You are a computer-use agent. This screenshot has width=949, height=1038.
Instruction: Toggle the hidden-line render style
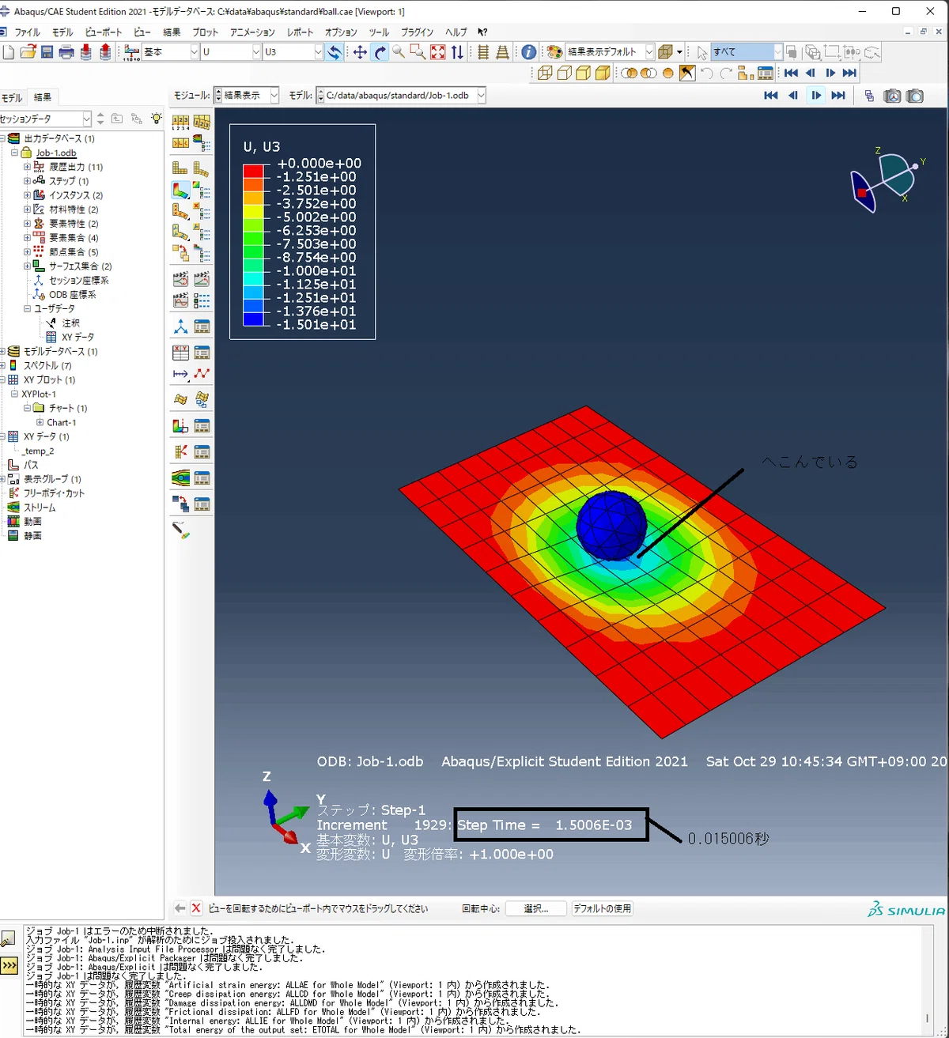565,74
